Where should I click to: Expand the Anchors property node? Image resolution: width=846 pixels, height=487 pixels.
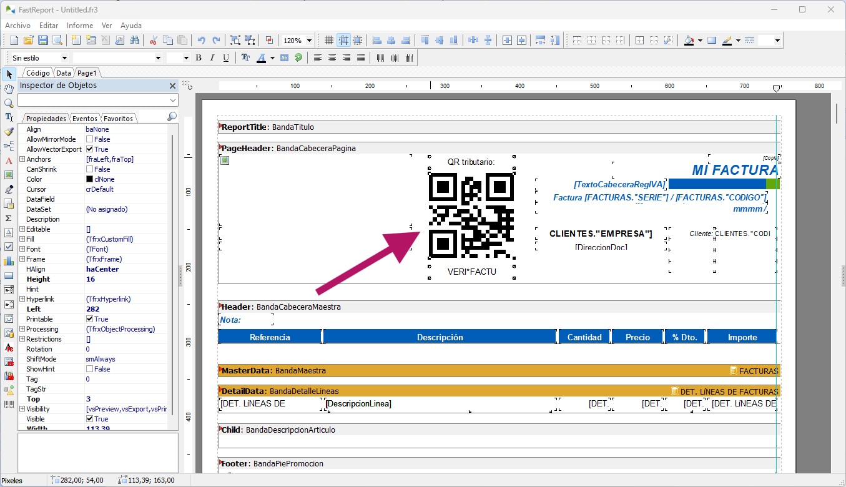(22, 159)
